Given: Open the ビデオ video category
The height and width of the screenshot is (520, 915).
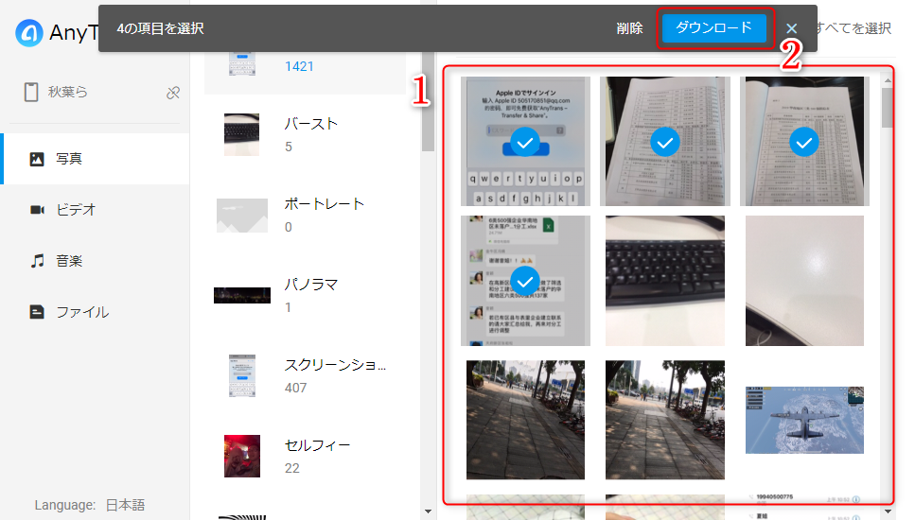Looking at the screenshot, I should click(x=96, y=210).
